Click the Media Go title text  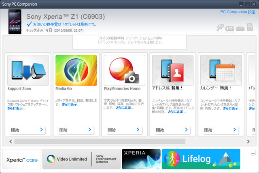point(64,89)
